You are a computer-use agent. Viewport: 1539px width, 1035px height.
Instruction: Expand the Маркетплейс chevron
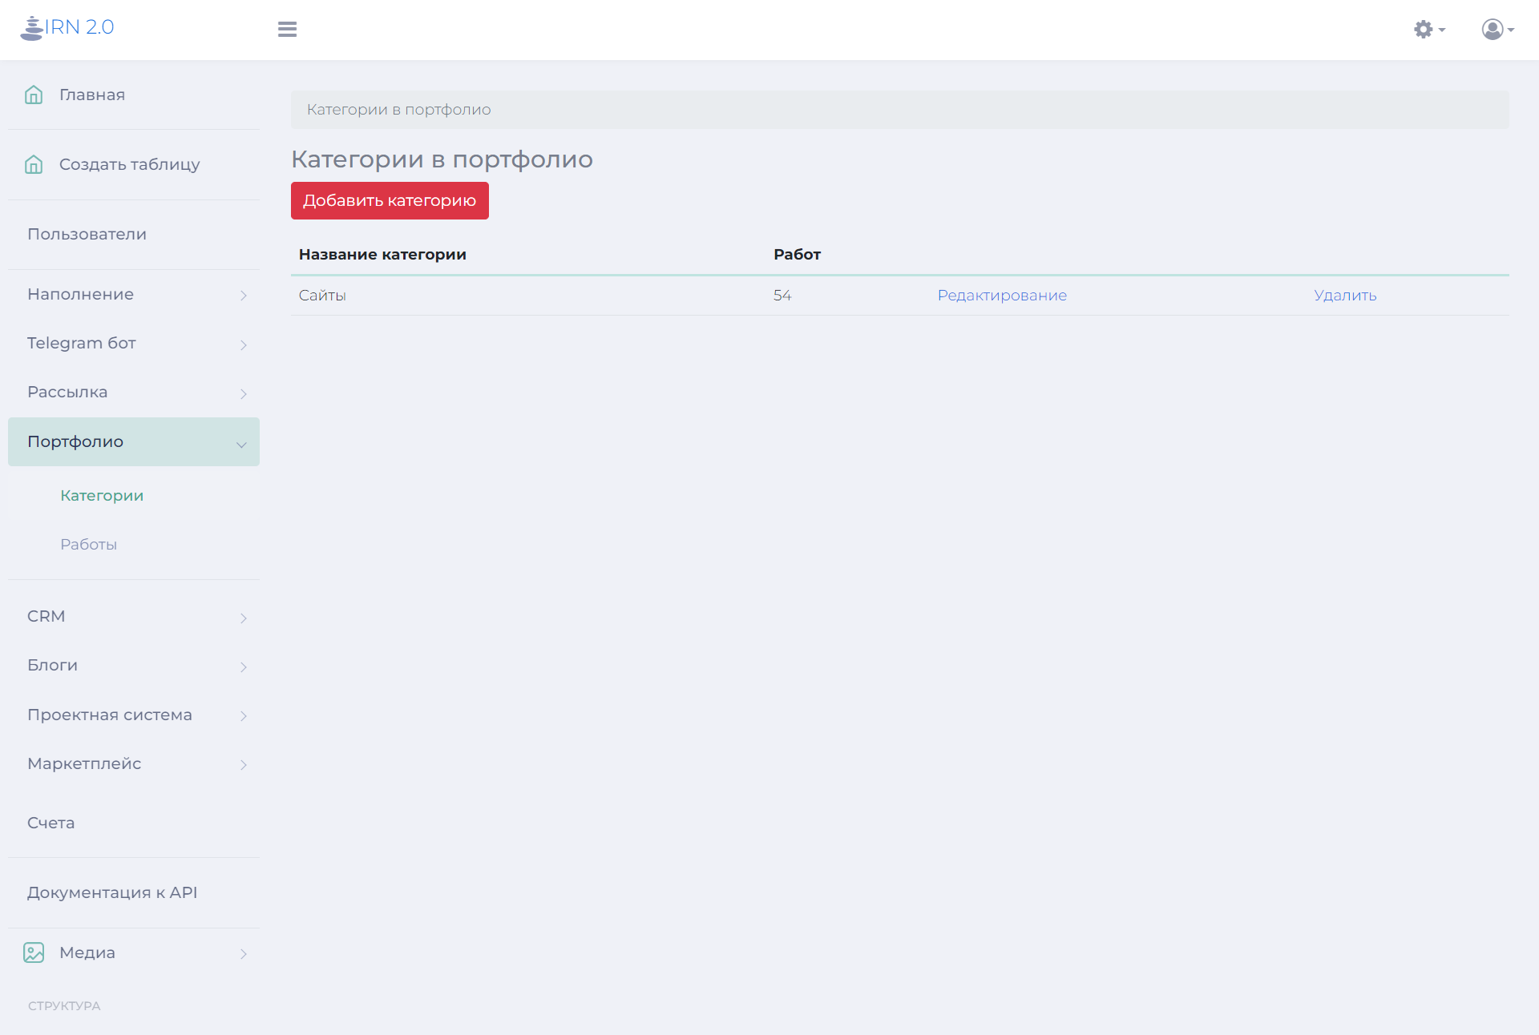coord(243,764)
